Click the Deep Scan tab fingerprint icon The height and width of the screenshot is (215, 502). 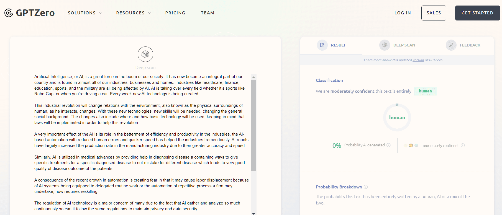[385, 45]
